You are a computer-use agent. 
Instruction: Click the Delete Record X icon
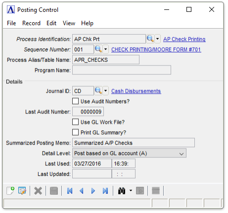pyautogui.click(x=38, y=191)
